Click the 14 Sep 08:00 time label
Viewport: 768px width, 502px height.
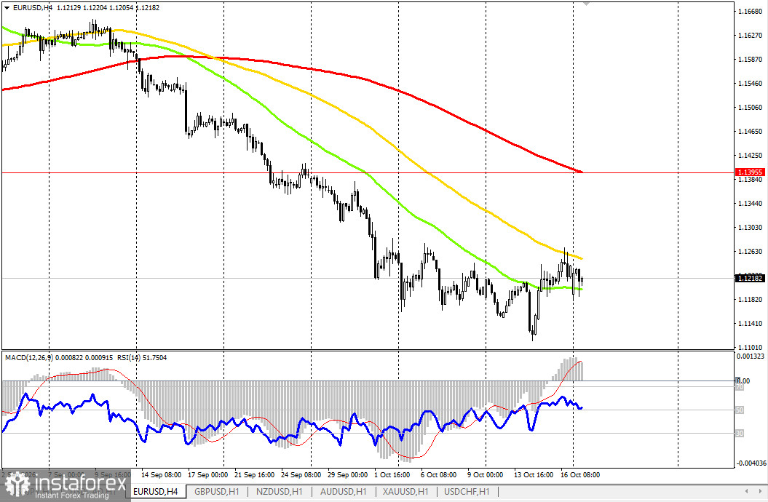161,475
